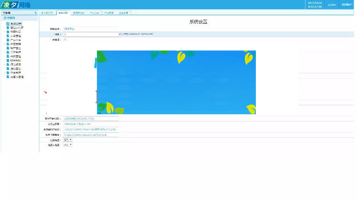The image size is (358, 201).
Task: Switch to the last tab in the tab bar
Action: pos(123,12)
